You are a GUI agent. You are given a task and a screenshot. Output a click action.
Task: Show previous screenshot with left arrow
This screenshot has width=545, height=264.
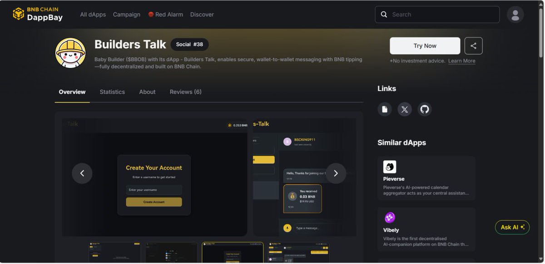pos(82,173)
